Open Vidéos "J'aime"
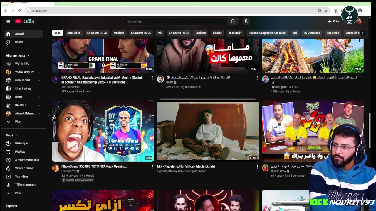This screenshot has width=376, height=211. [x=23, y=168]
